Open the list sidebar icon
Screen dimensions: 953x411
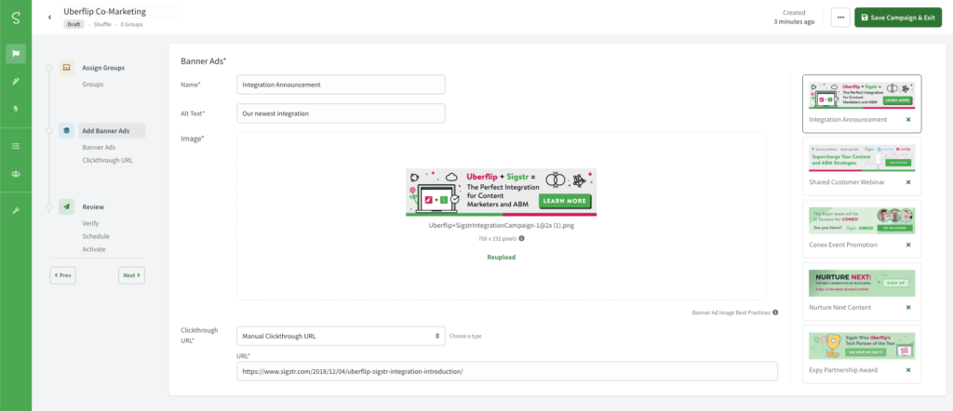(x=16, y=146)
